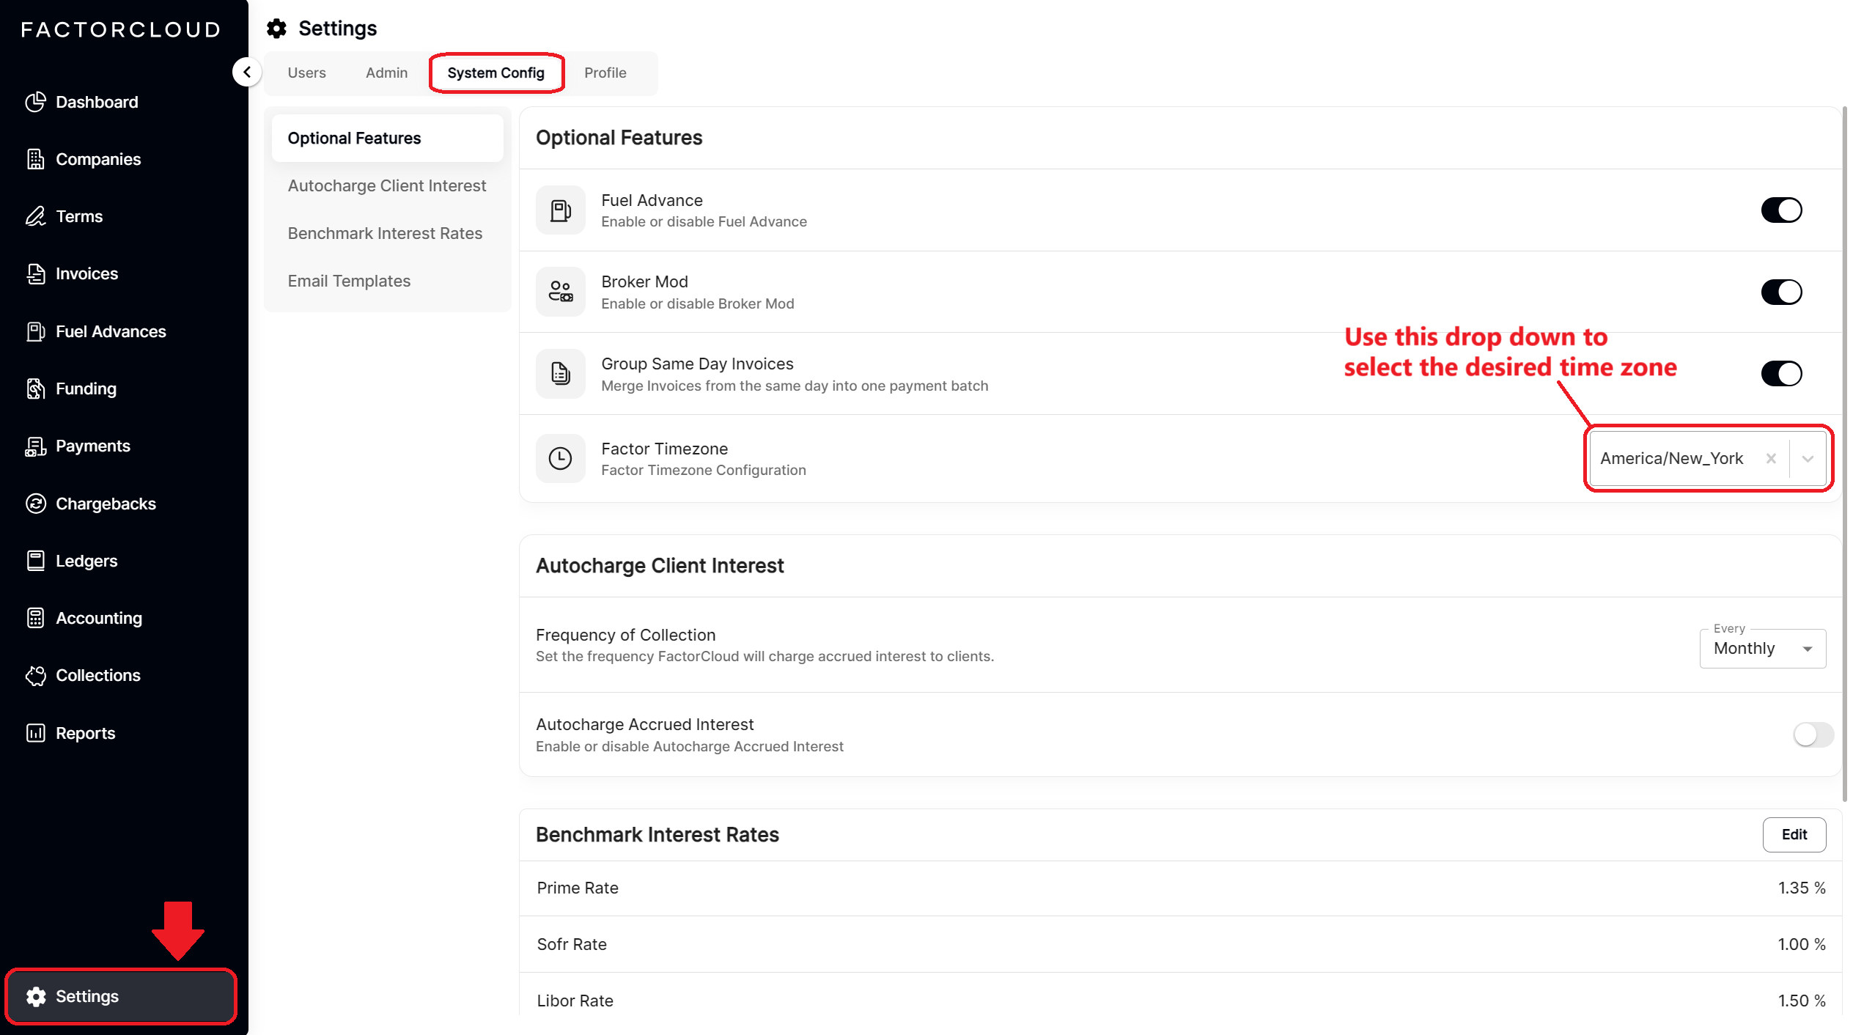
Task: Click the Factor Timezone clock icon
Action: pyautogui.click(x=560, y=458)
